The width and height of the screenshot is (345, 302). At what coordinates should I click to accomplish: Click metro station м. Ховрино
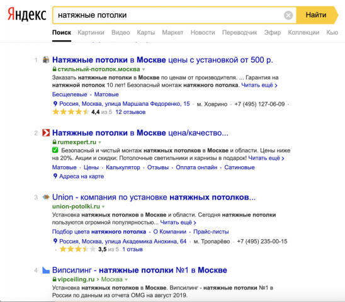click(212, 104)
